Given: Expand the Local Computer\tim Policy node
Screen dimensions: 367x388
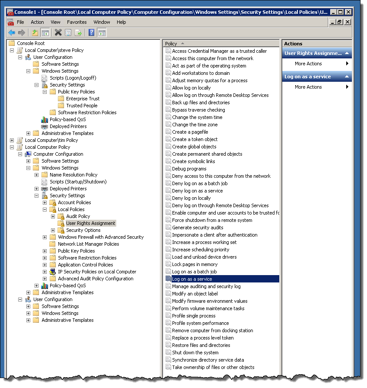Looking at the screenshot, I should point(12,140).
